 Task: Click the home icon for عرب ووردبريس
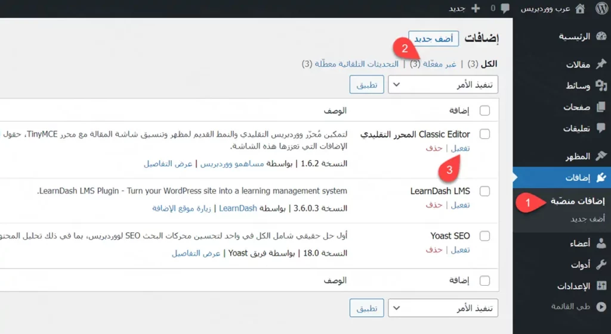pos(580,8)
